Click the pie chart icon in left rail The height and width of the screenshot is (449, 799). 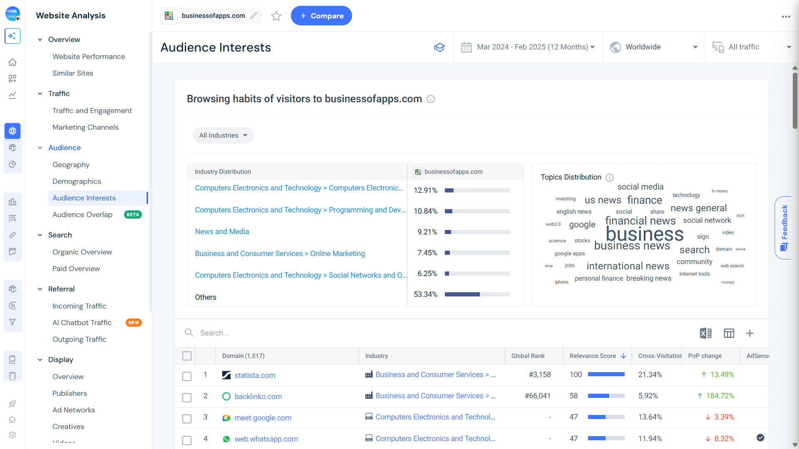click(x=12, y=164)
